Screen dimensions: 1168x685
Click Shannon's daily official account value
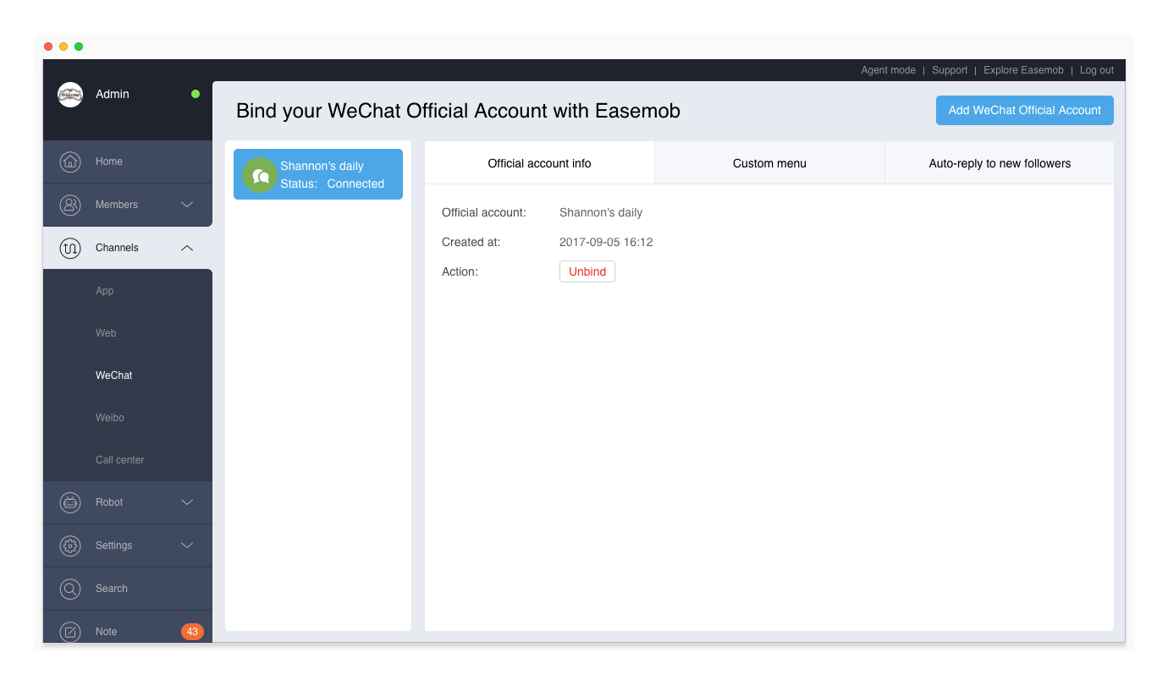tap(601, 212)
